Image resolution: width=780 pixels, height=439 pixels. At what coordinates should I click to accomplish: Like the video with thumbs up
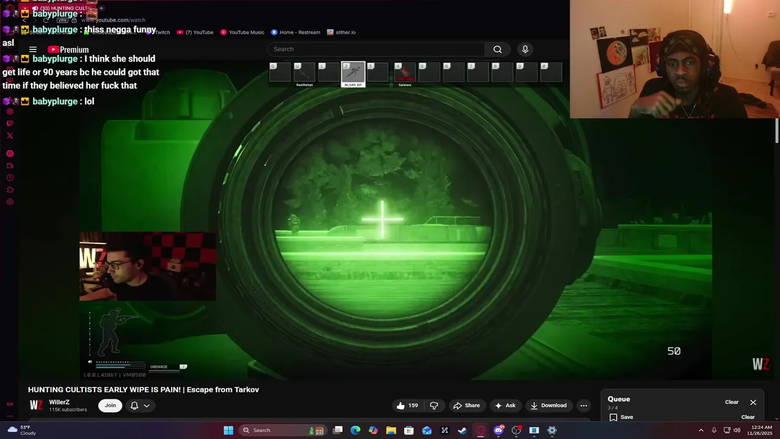407,405
